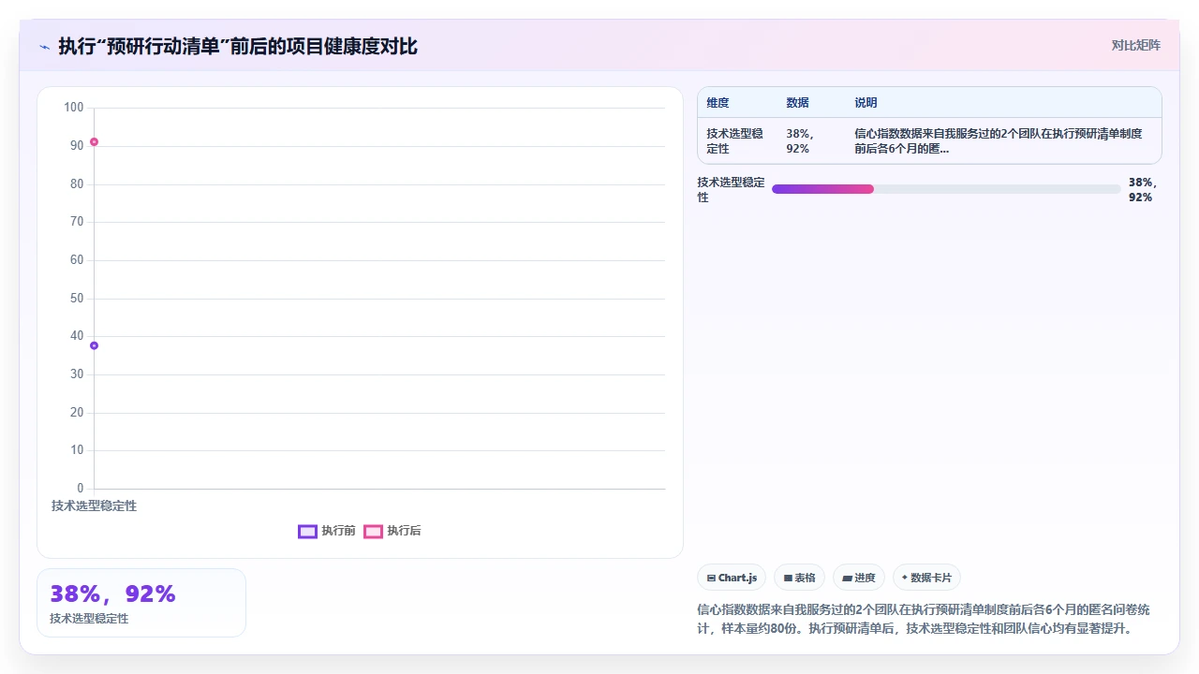Click the Chart.js tag icon

click(x=711, y=579)
